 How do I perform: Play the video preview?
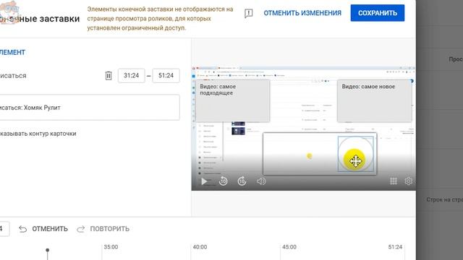pos(204,181)
